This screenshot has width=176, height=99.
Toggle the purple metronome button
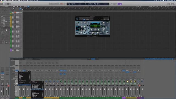tap(121, 4)
